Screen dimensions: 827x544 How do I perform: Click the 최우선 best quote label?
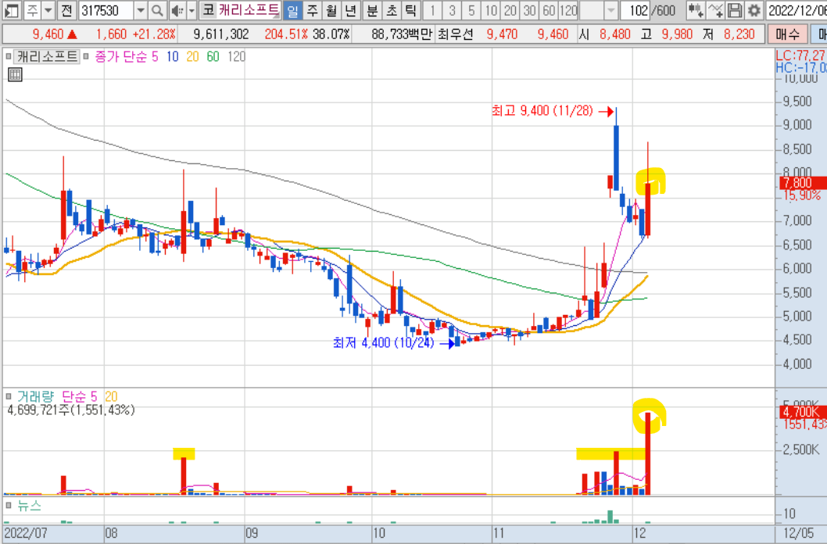tap(456, 34)
